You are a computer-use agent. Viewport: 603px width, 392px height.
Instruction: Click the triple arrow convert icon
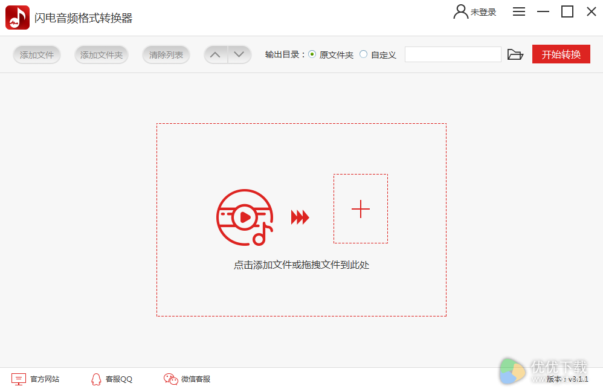tap(300, 217)
